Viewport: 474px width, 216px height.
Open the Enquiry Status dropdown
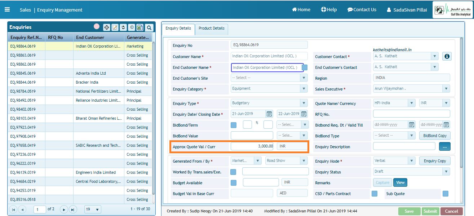pos(447,172)
